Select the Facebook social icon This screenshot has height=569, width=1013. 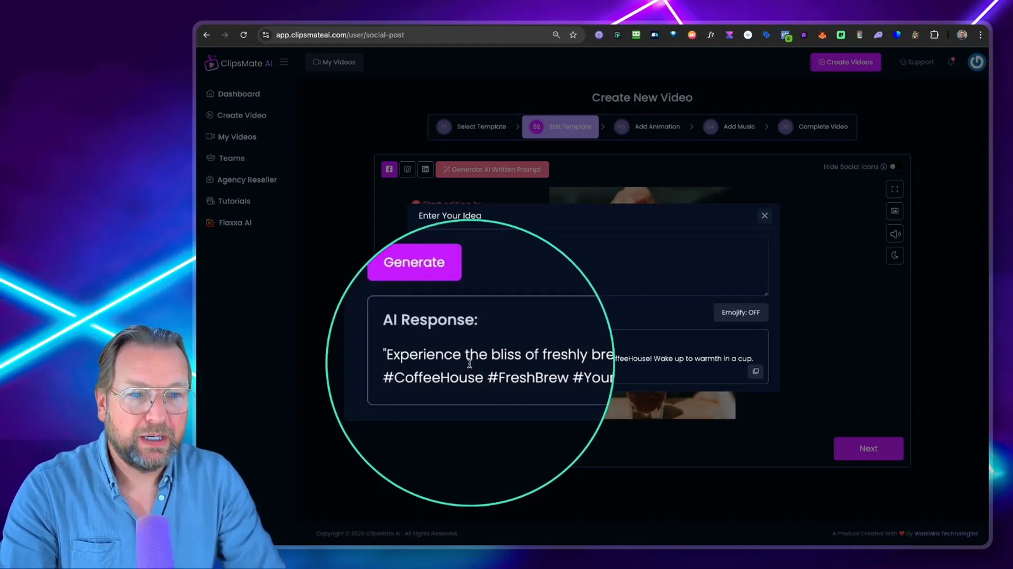click(x=389, y=169)
